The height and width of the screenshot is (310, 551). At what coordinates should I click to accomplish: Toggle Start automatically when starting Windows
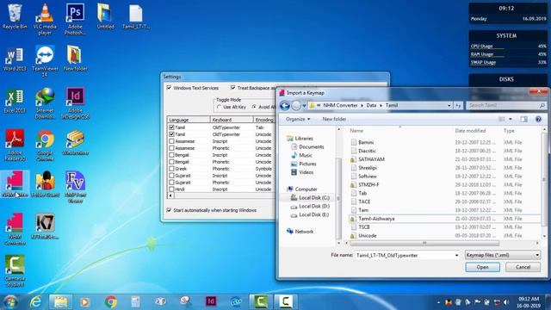click(x=169, y=210)
